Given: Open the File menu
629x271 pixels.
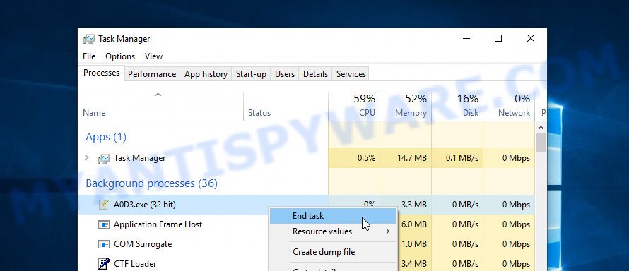Looking at the screenshot, I should click(89, 56).
